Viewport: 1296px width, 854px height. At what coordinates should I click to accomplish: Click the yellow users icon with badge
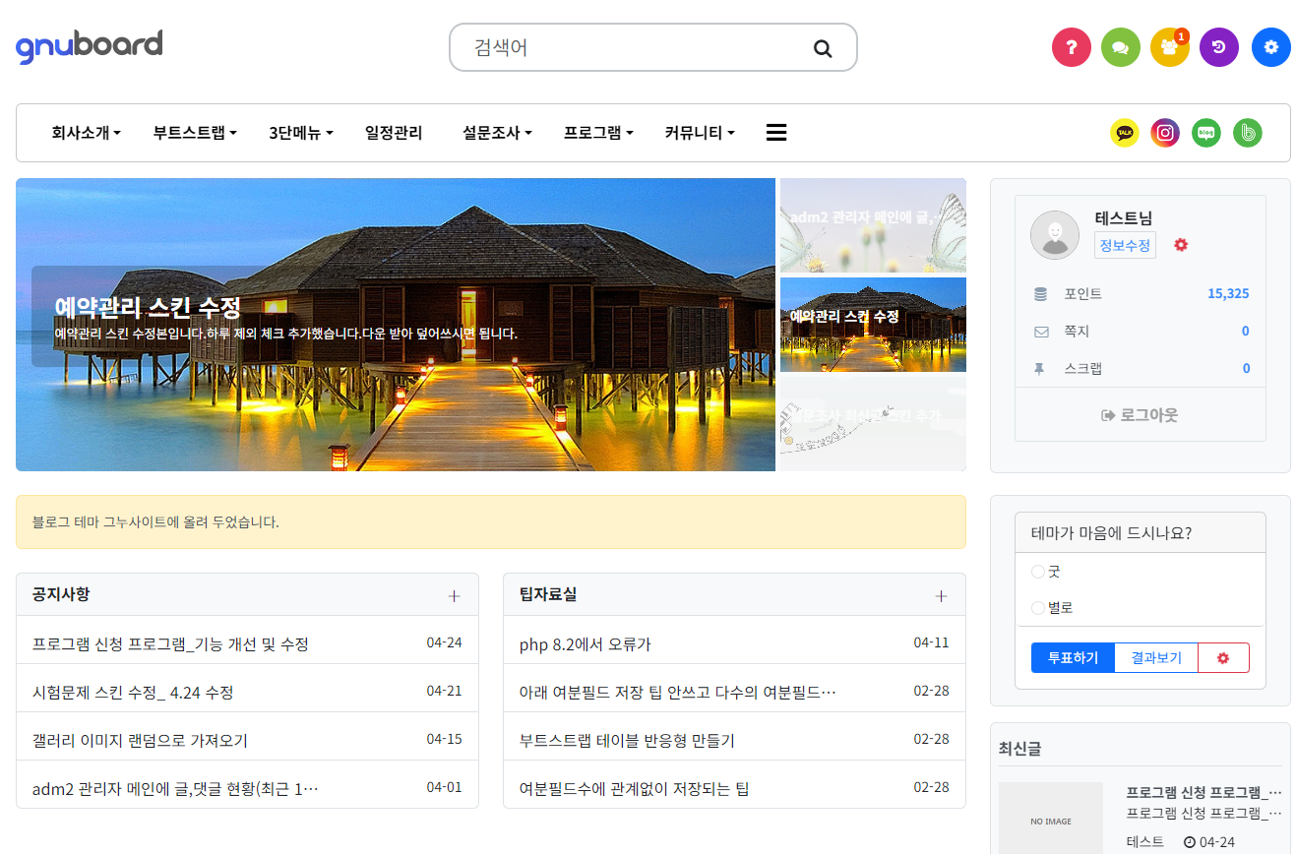point(1170,47)
